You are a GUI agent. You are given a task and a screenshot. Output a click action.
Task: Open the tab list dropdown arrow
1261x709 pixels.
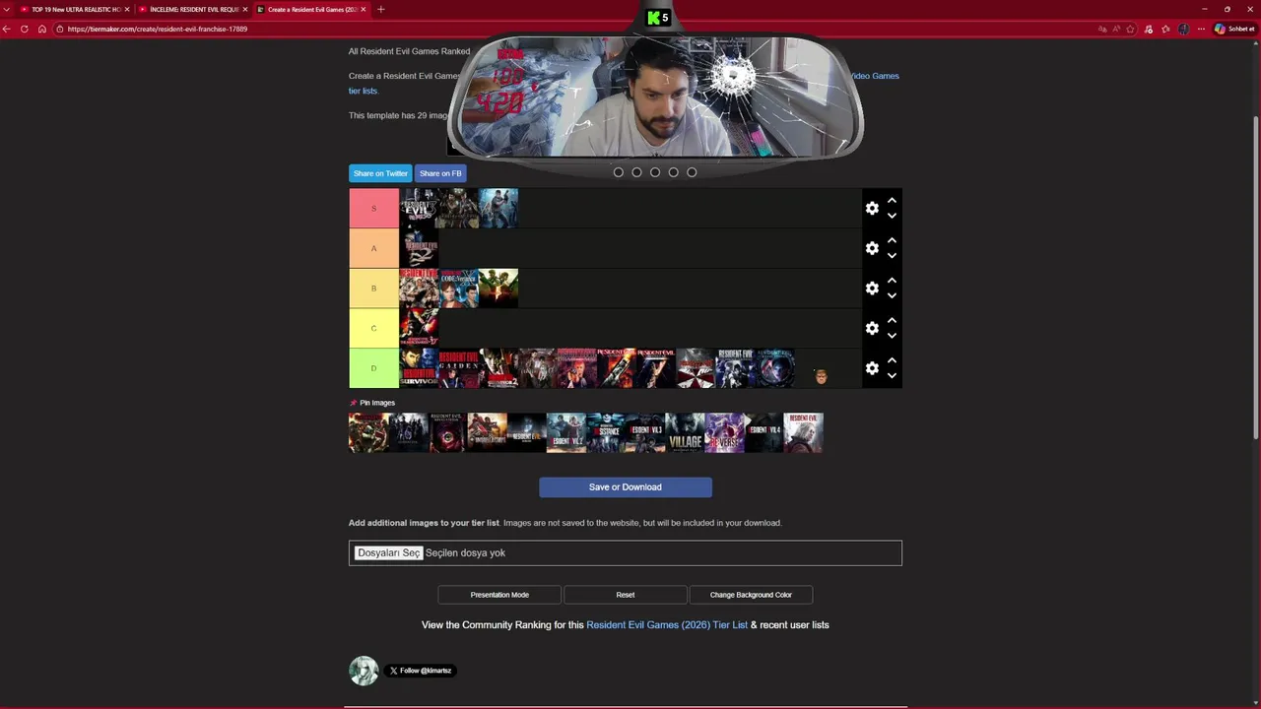coord(7,9)
